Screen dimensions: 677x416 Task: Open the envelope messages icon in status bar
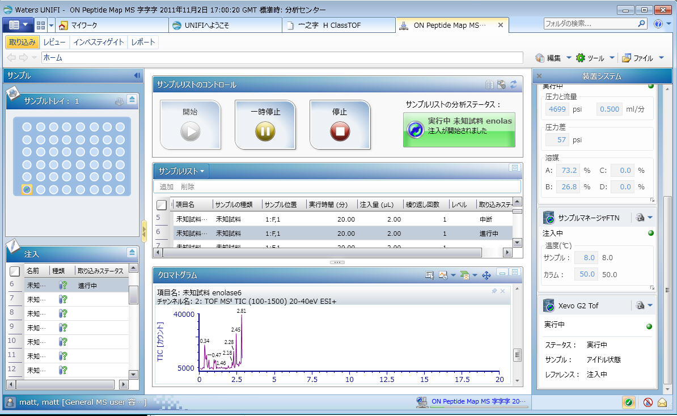pos(662,402)
